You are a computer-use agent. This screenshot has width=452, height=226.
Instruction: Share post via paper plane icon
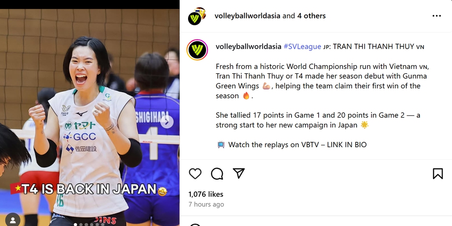click(x=239, y=173)
